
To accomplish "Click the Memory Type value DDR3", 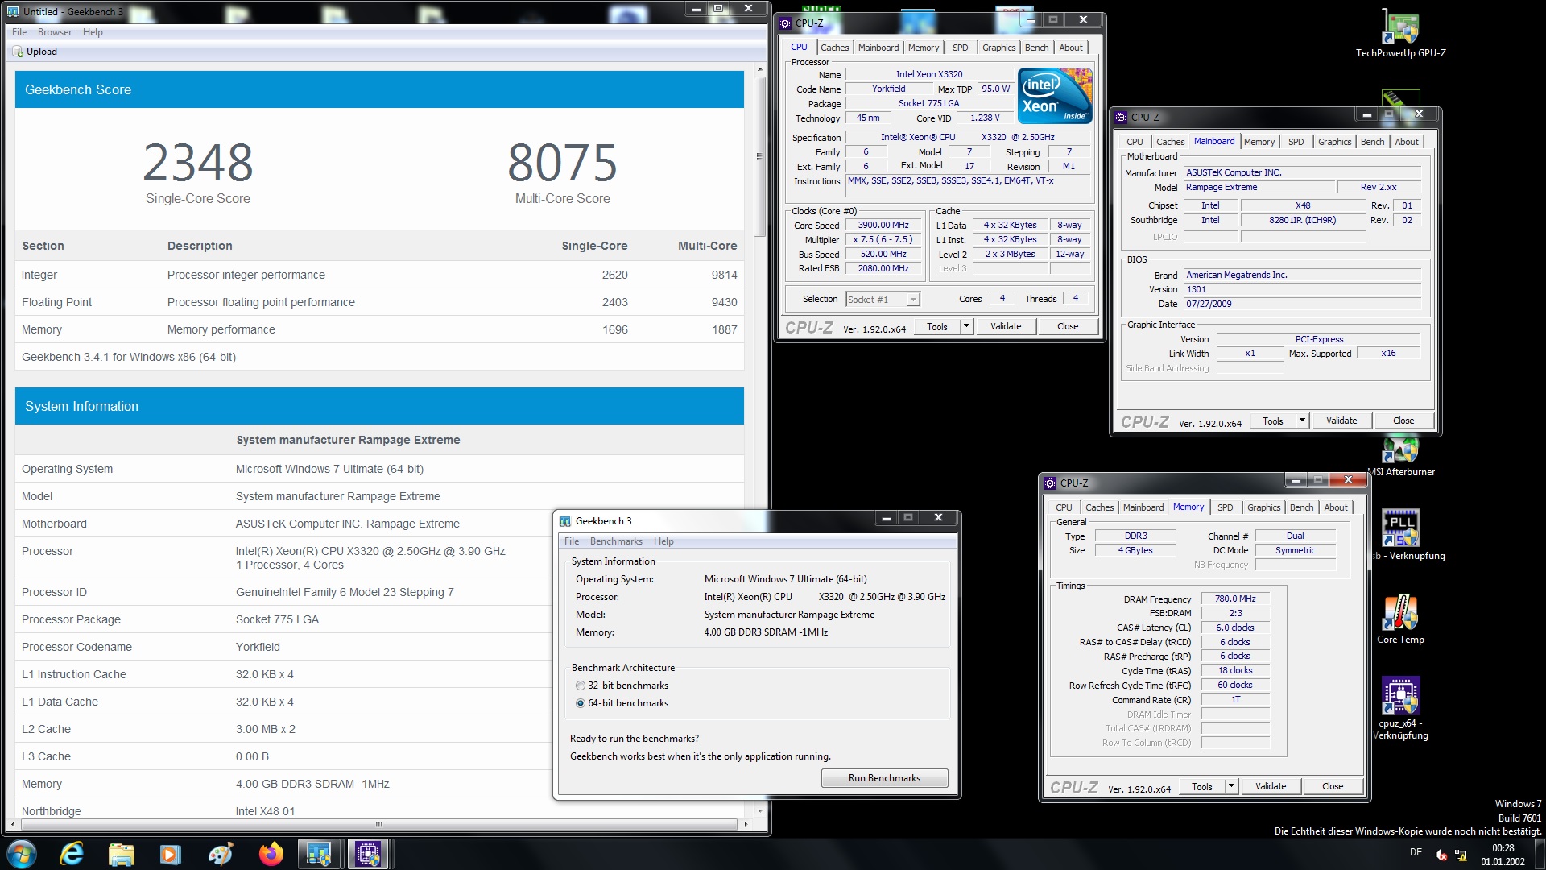I will tap(1135, 536).
